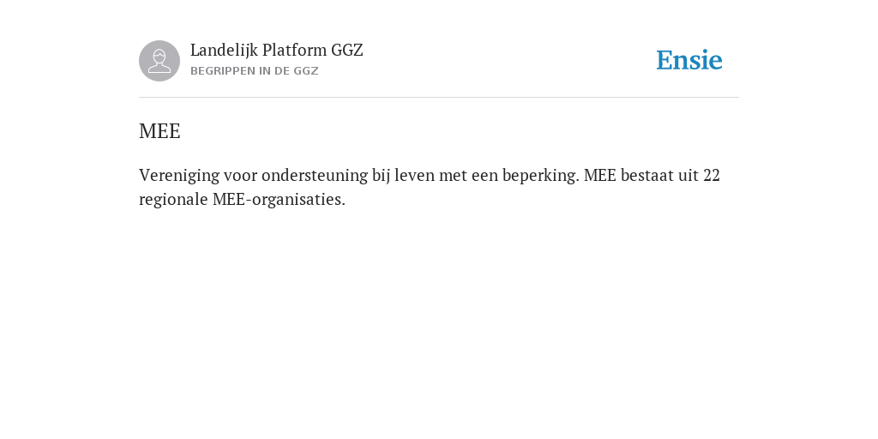Click the word Vereniging in the definition
Image resolution: width=878 pixels, height=439 pixels.
click(x=179, y=176)
